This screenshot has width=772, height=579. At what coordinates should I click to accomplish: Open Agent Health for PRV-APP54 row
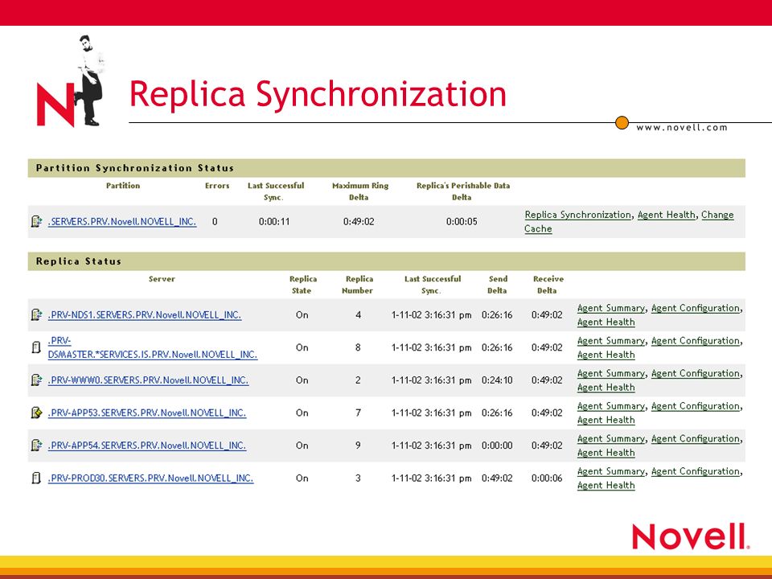click(x=606, y=453)
